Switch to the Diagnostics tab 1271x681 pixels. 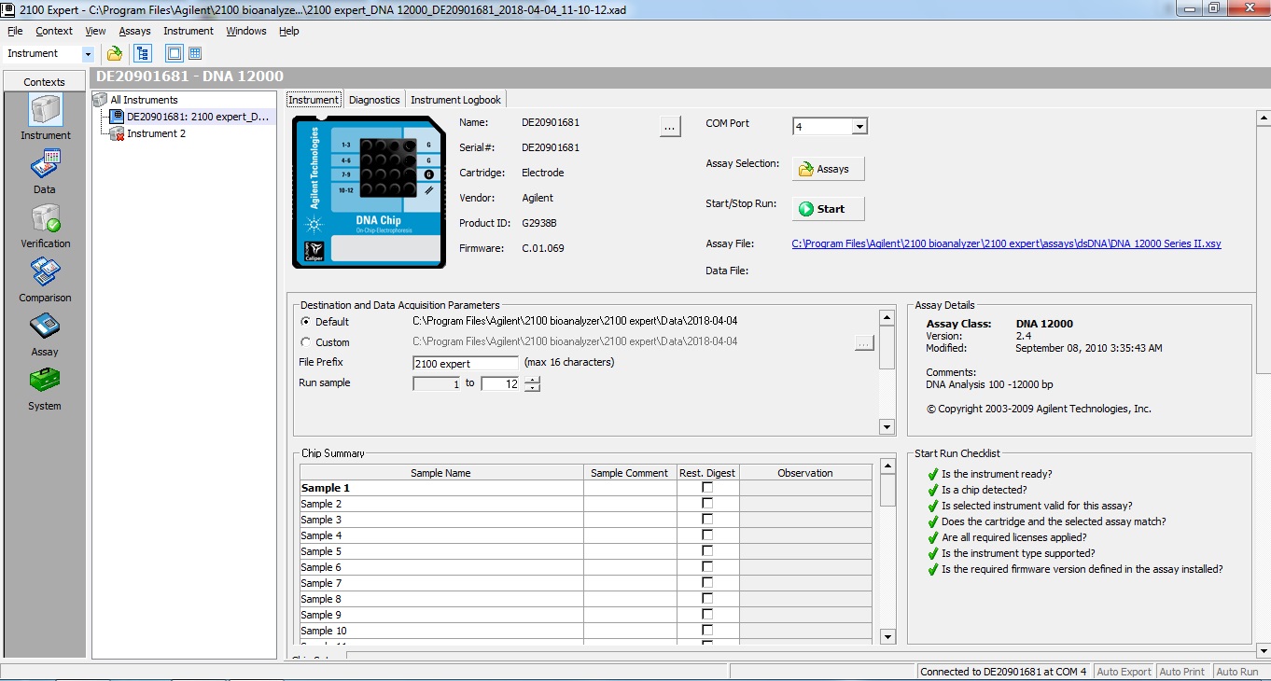pos(374,99)
